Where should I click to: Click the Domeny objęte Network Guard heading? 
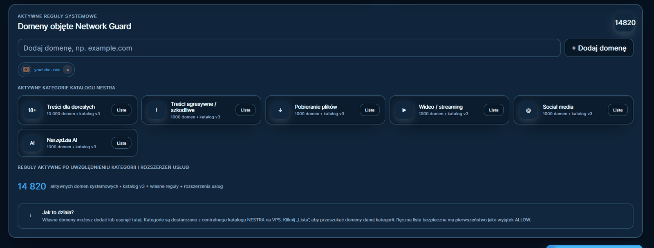(74, 26)
